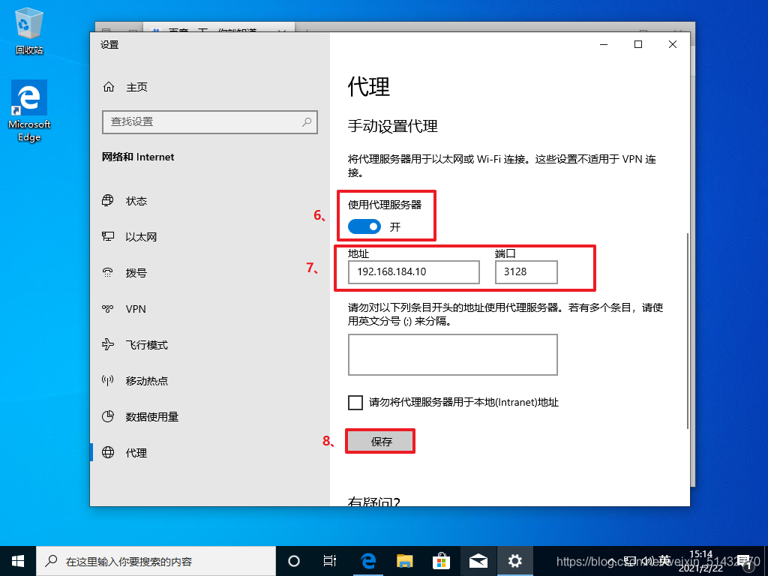Open the 数据使用量 data usage page

[x=140, y=417]
